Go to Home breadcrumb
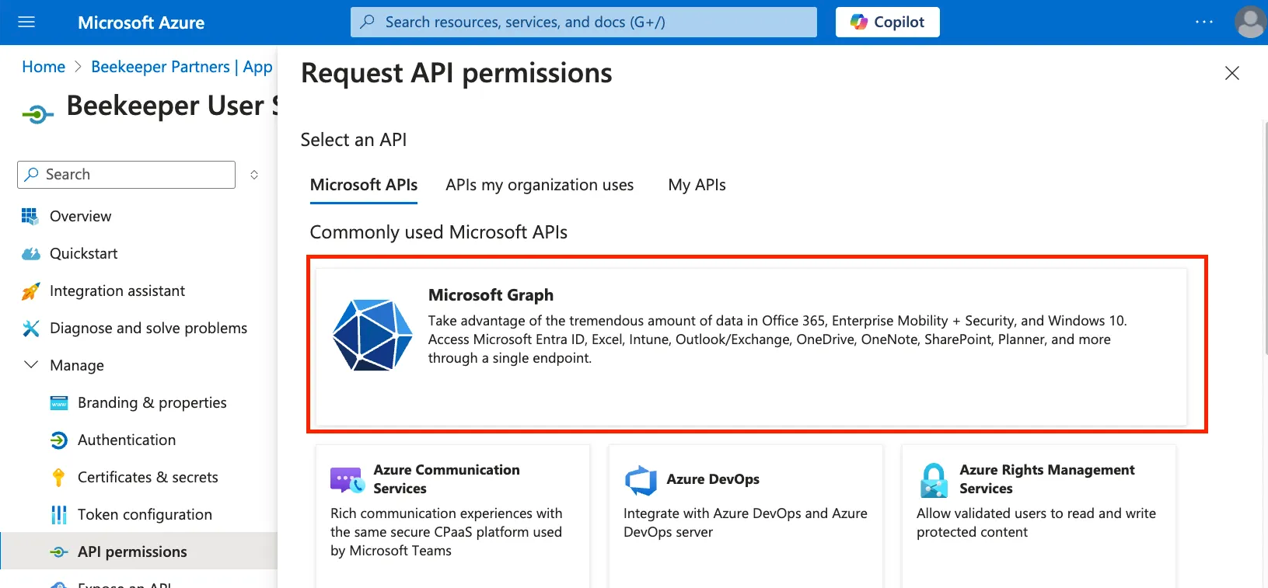The height and width of the screenshot is (588, 1268). tap(44, 67)
